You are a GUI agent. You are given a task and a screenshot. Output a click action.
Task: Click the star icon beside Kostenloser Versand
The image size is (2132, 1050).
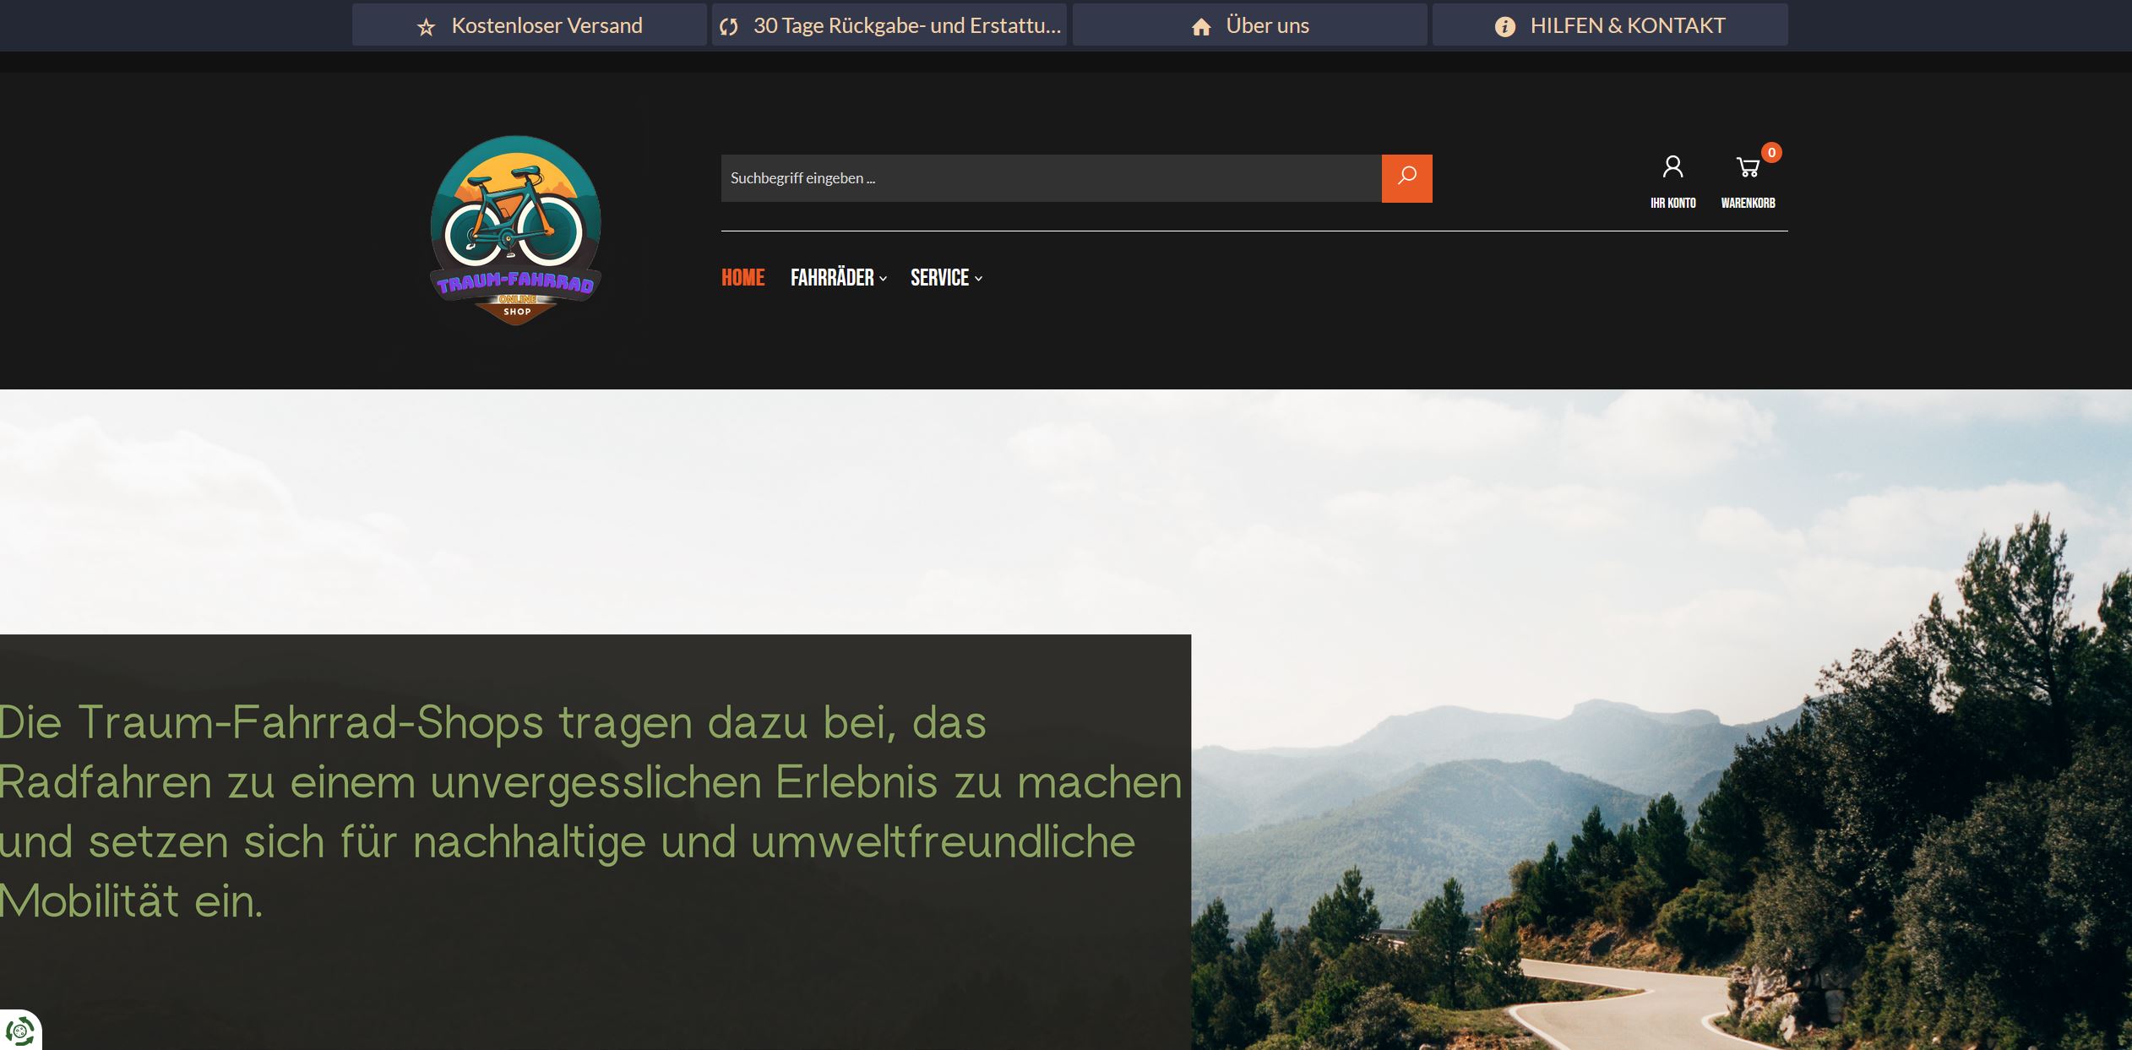(x=427, y=27)
